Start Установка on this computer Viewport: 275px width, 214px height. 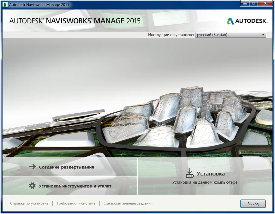(x=211, y=174)
